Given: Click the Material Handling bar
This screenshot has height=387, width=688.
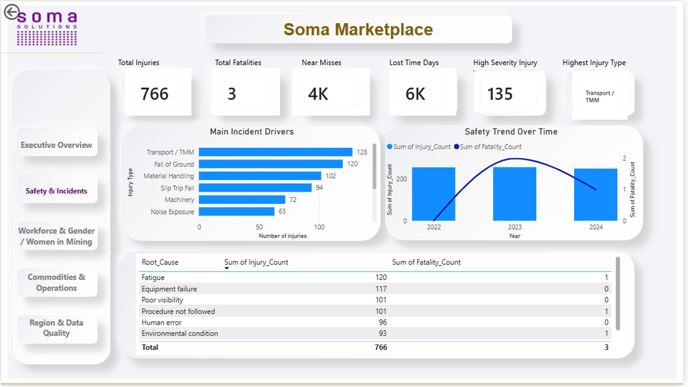Looking at the screenshot, I should click(260, 176).
